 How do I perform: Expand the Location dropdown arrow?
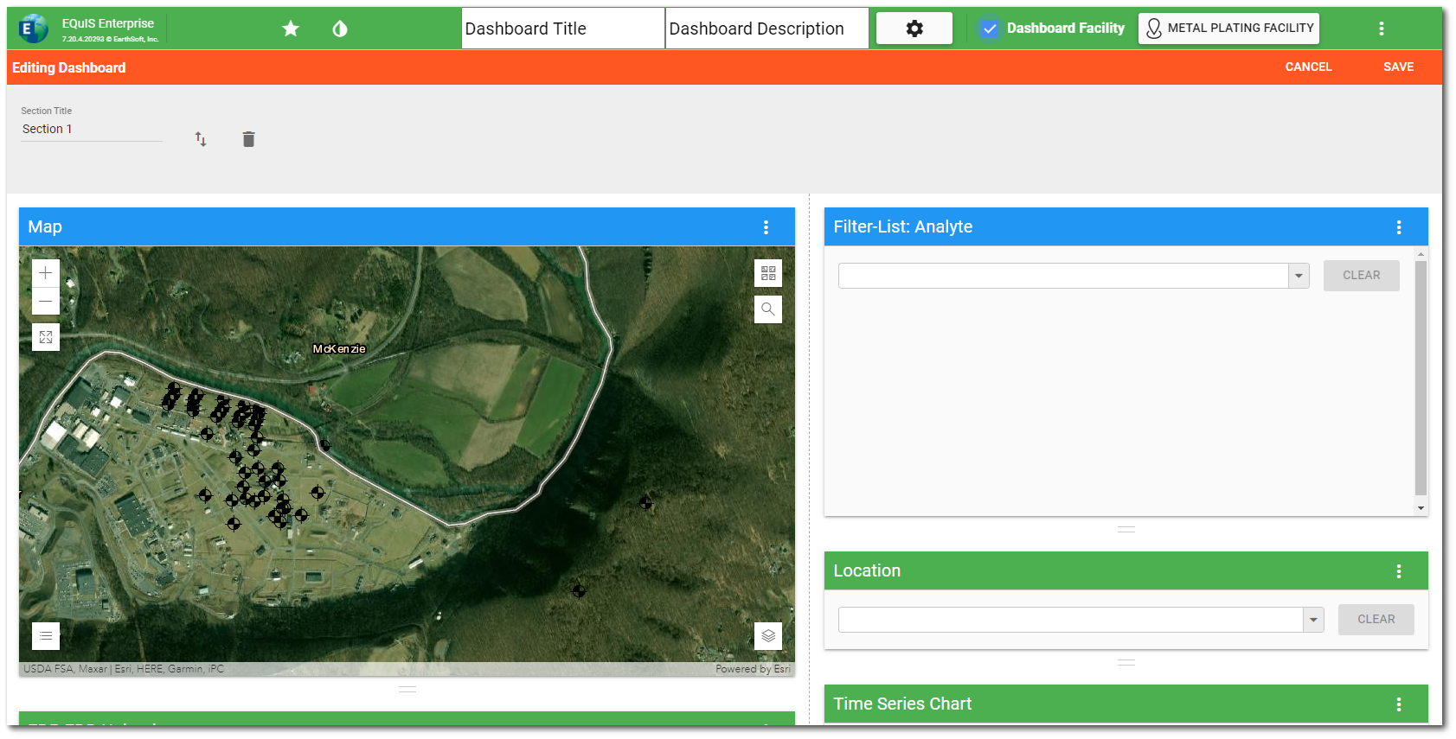pos(1313,620)
